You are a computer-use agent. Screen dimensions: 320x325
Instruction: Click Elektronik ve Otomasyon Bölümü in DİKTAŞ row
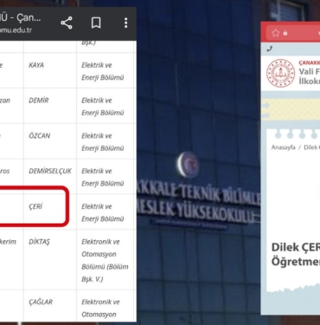point(105,260)
